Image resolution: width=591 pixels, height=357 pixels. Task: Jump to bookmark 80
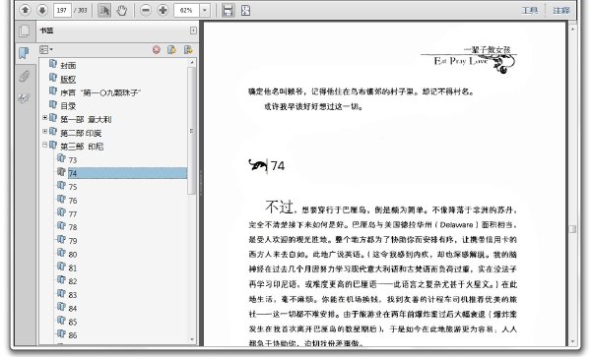tap(73, 255)
